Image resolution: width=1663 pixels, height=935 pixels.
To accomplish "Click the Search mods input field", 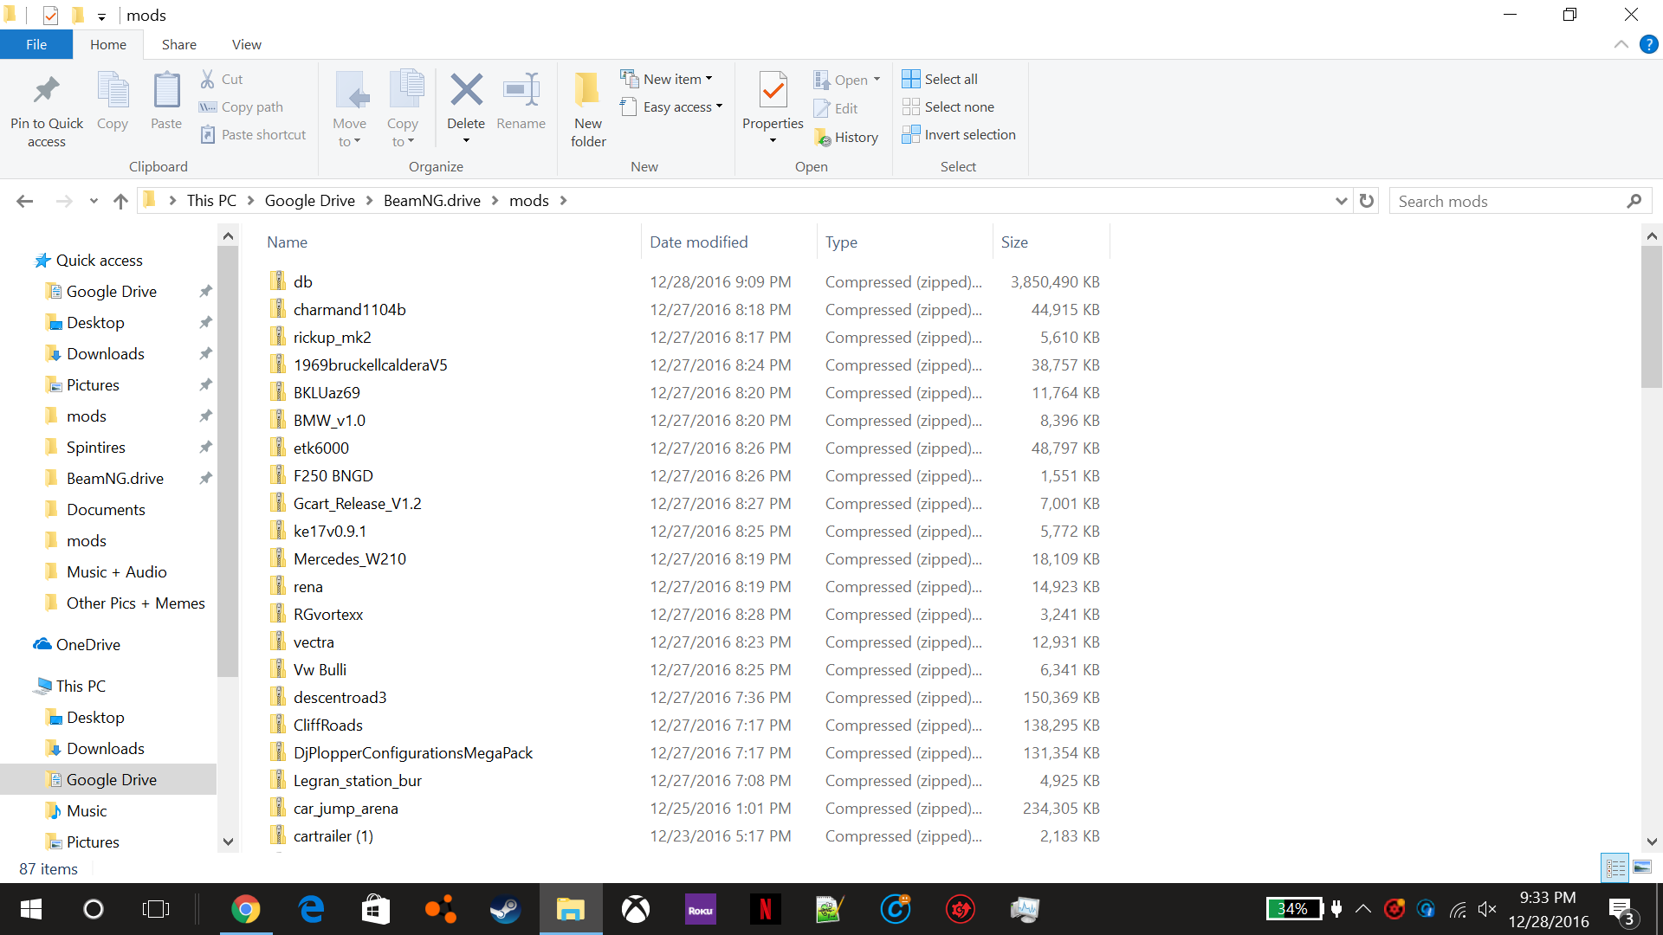I will click(x=1507, y=201).
